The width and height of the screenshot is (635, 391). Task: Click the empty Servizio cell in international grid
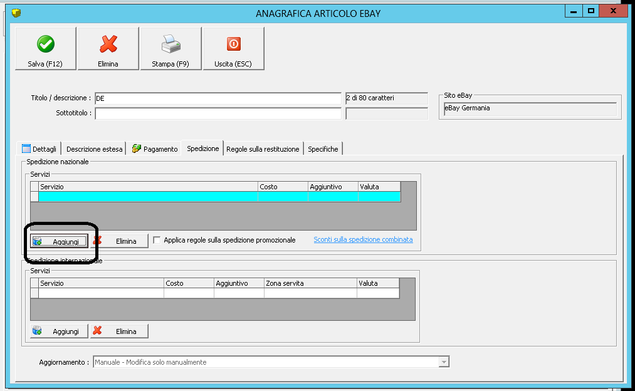click(x=102, y=293)
